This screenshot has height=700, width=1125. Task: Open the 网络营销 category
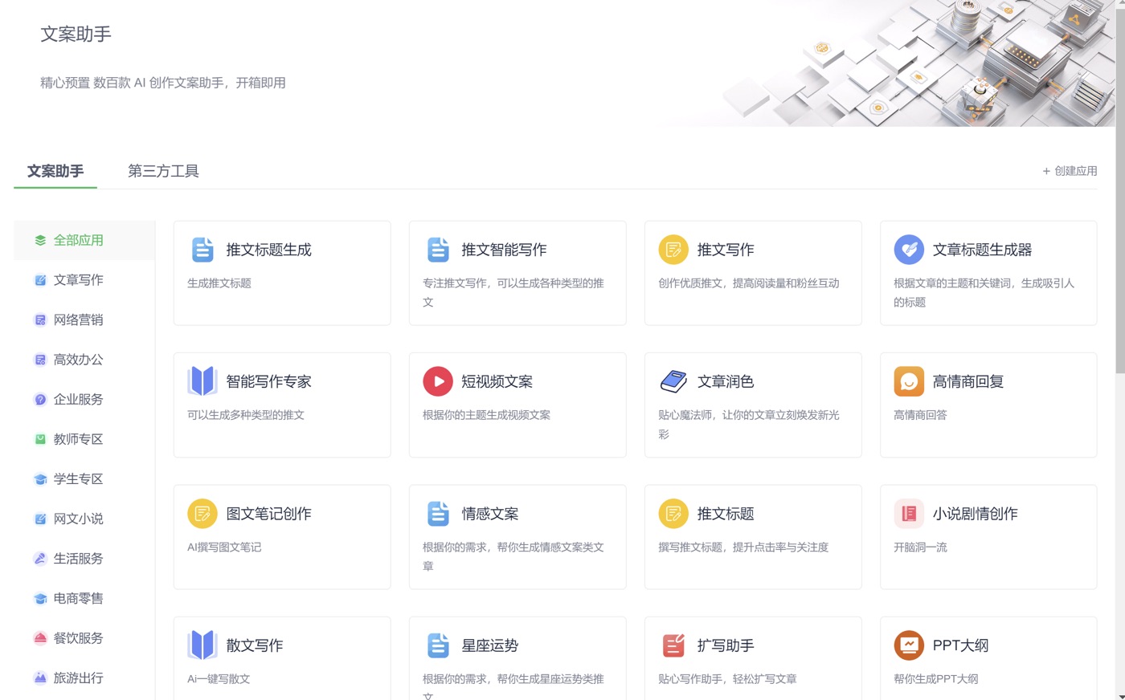pyautogui.click(x=84, y=319)
